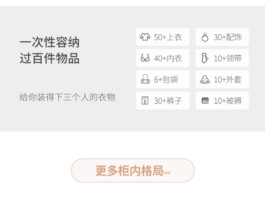The height and width of the screenshot is (205, 265).
Task: Click the heading 一次性容纳过百件物品
Action: pyautogui.click(x=50, y=50)
